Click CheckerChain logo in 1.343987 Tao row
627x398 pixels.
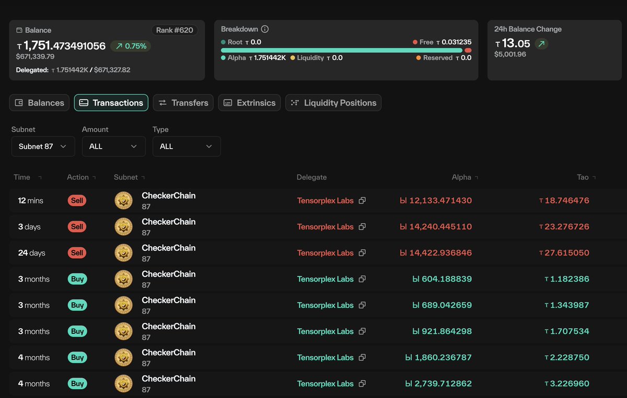pos(124,305)
